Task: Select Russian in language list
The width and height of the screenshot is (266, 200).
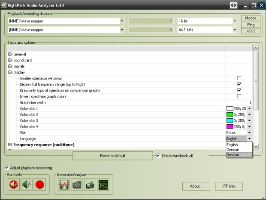Action: coord(239,155)
